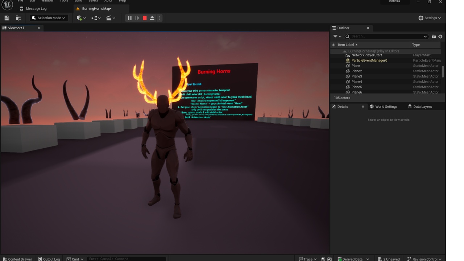Switch to the Message Log tab
464x261 pixels.
click(x=33, y=8)
